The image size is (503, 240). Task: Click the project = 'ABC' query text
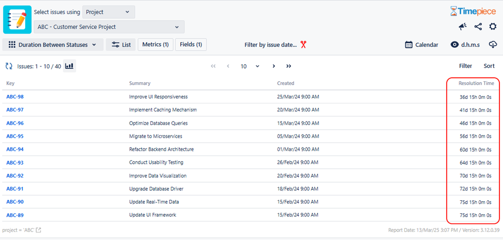[x=18, y=230]
